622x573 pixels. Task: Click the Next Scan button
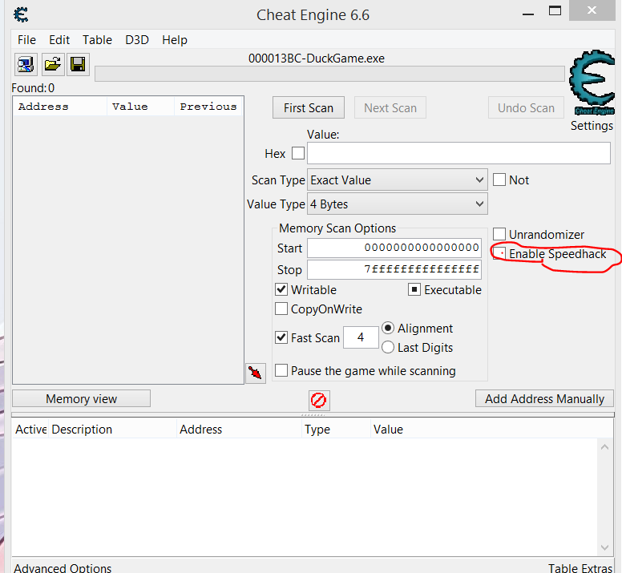point(390,107)
